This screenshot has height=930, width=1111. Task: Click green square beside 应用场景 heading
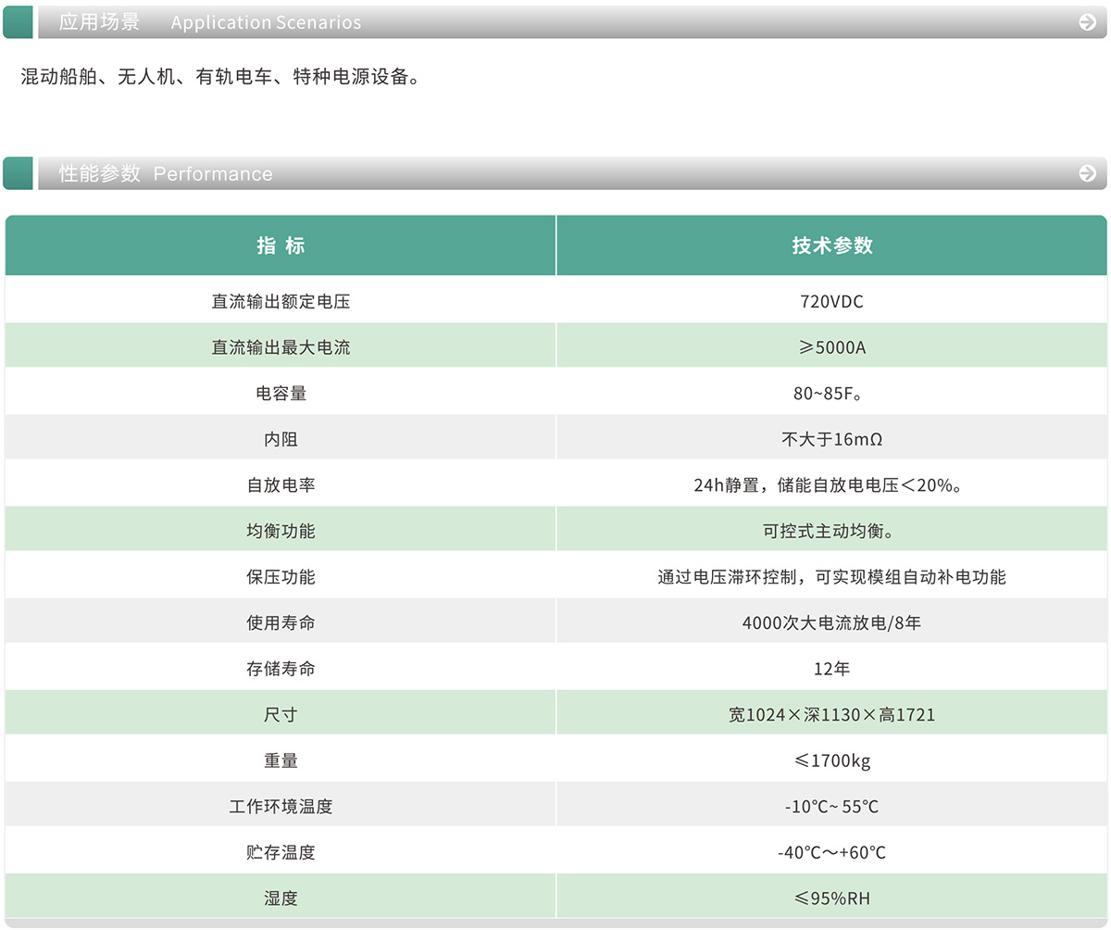tap(18, 22)
